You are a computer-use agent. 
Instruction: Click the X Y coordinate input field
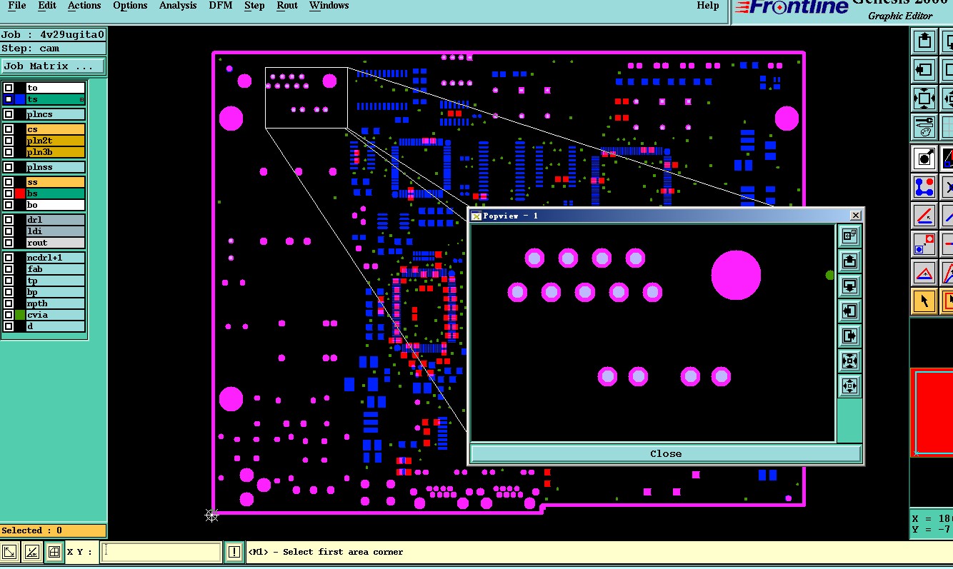[161, 552]
